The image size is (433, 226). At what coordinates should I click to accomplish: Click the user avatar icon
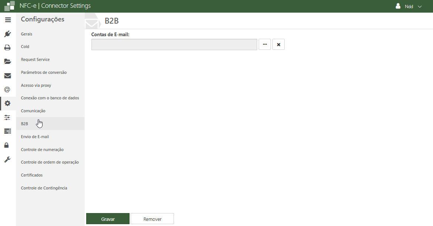pyautogui.click(x=398, y=6)
